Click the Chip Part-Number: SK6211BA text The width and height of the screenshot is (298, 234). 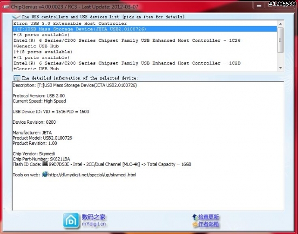click(x=41, y=159)
